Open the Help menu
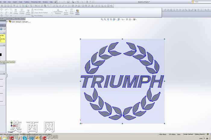 [x=51, y=2]
